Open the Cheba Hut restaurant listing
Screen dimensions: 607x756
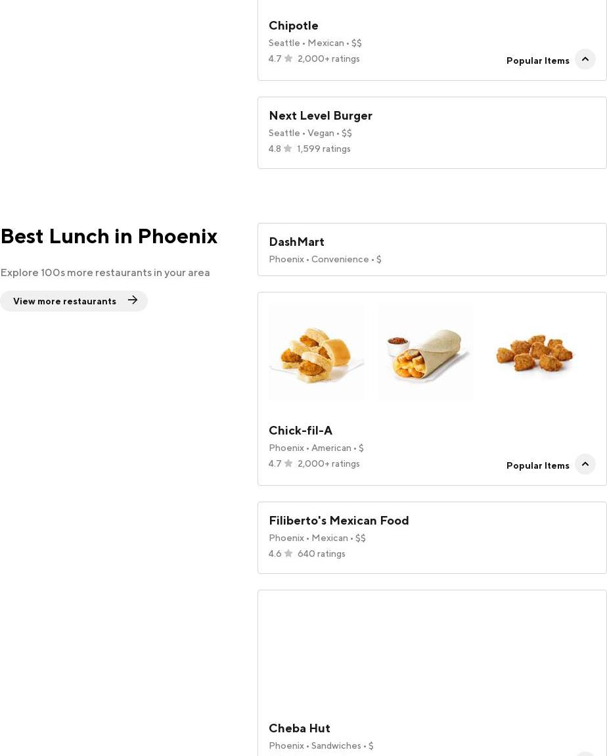[x=300, y=728]
